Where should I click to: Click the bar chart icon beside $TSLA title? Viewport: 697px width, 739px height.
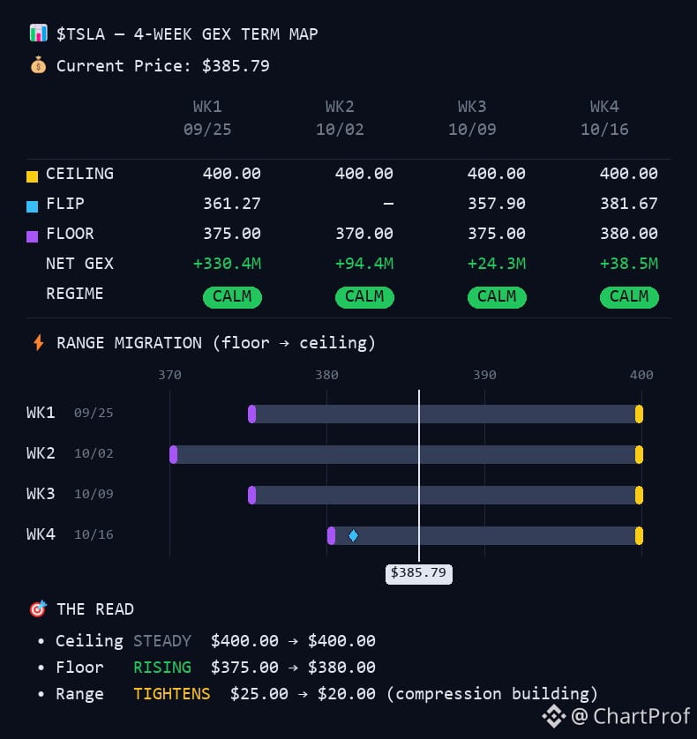[x=38, y=34]
